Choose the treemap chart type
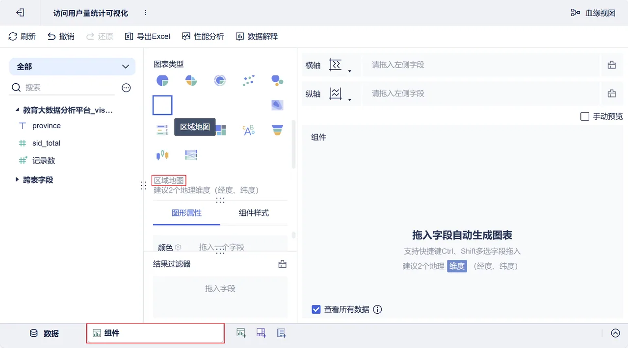 (221, 130)
